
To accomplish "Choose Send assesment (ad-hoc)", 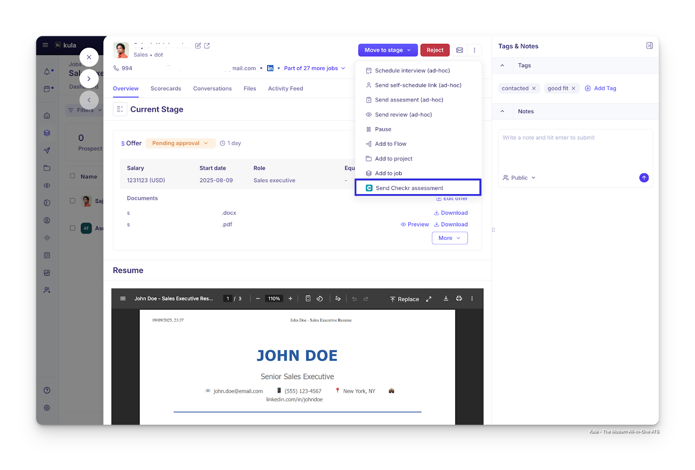I will tap(418, 100).
